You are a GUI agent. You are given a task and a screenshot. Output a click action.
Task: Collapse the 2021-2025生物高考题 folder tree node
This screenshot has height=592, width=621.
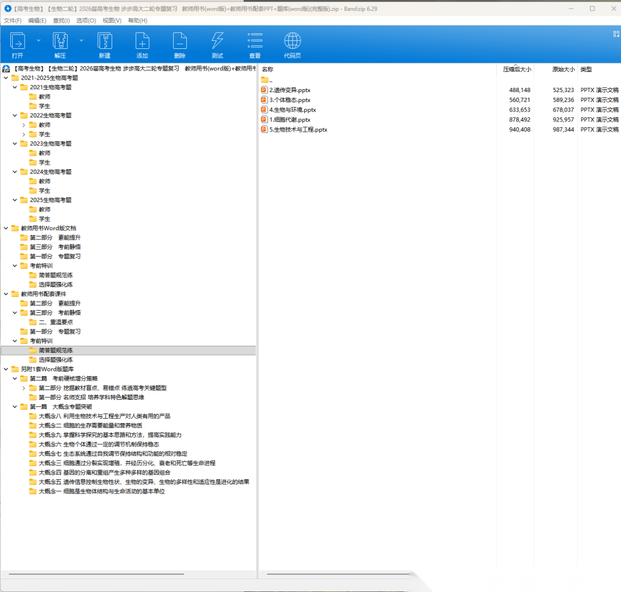pyautogui.click(x=6, y=78)
